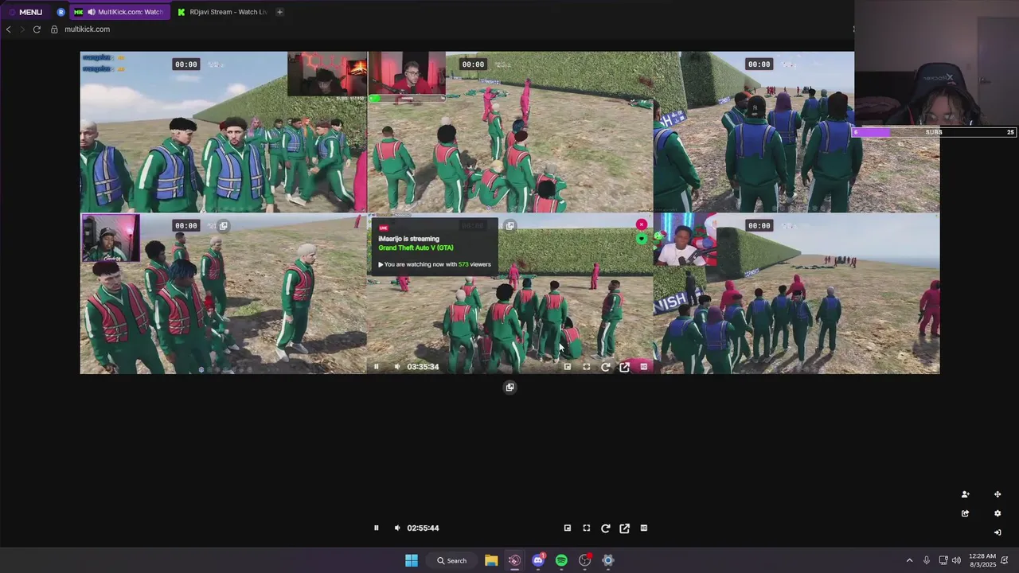
Task: Open Opera GX from taskbar
Action: [x=514, y=560]
